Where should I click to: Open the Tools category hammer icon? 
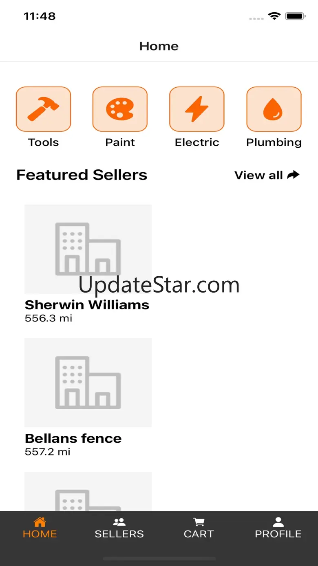point(43,109)
